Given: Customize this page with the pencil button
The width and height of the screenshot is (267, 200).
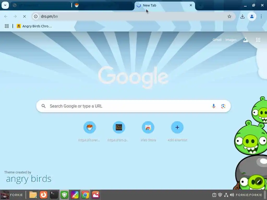Looking at the screenshot, I should (258, 182).
